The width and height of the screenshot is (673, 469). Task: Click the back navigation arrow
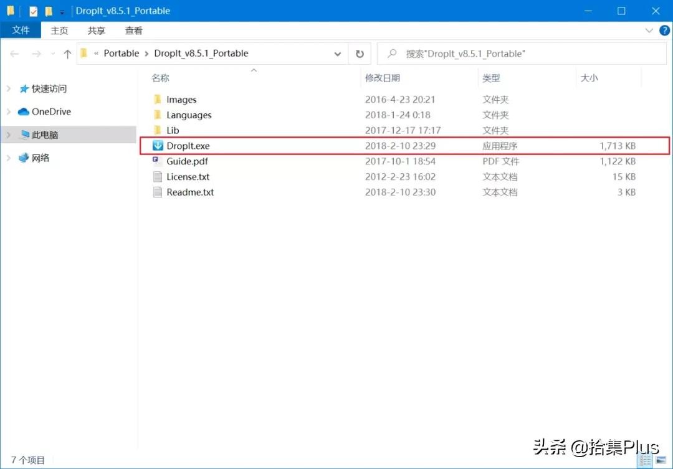click(x=14, y=54)
